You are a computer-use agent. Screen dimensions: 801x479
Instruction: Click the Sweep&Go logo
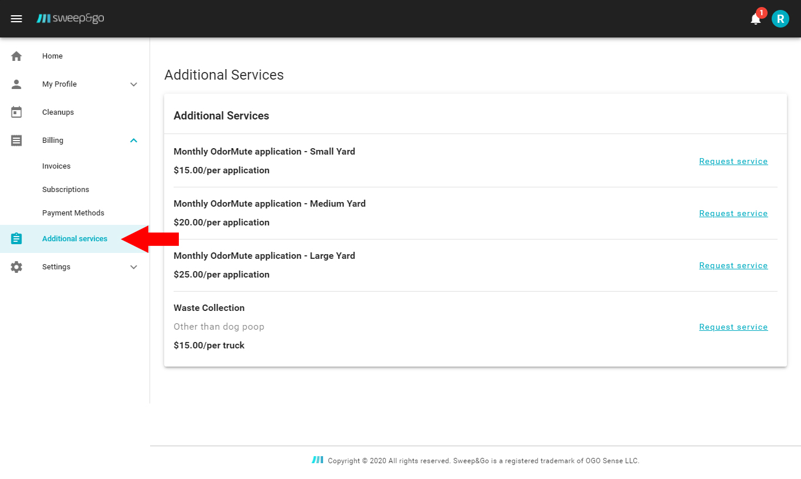tap(70, 18)
